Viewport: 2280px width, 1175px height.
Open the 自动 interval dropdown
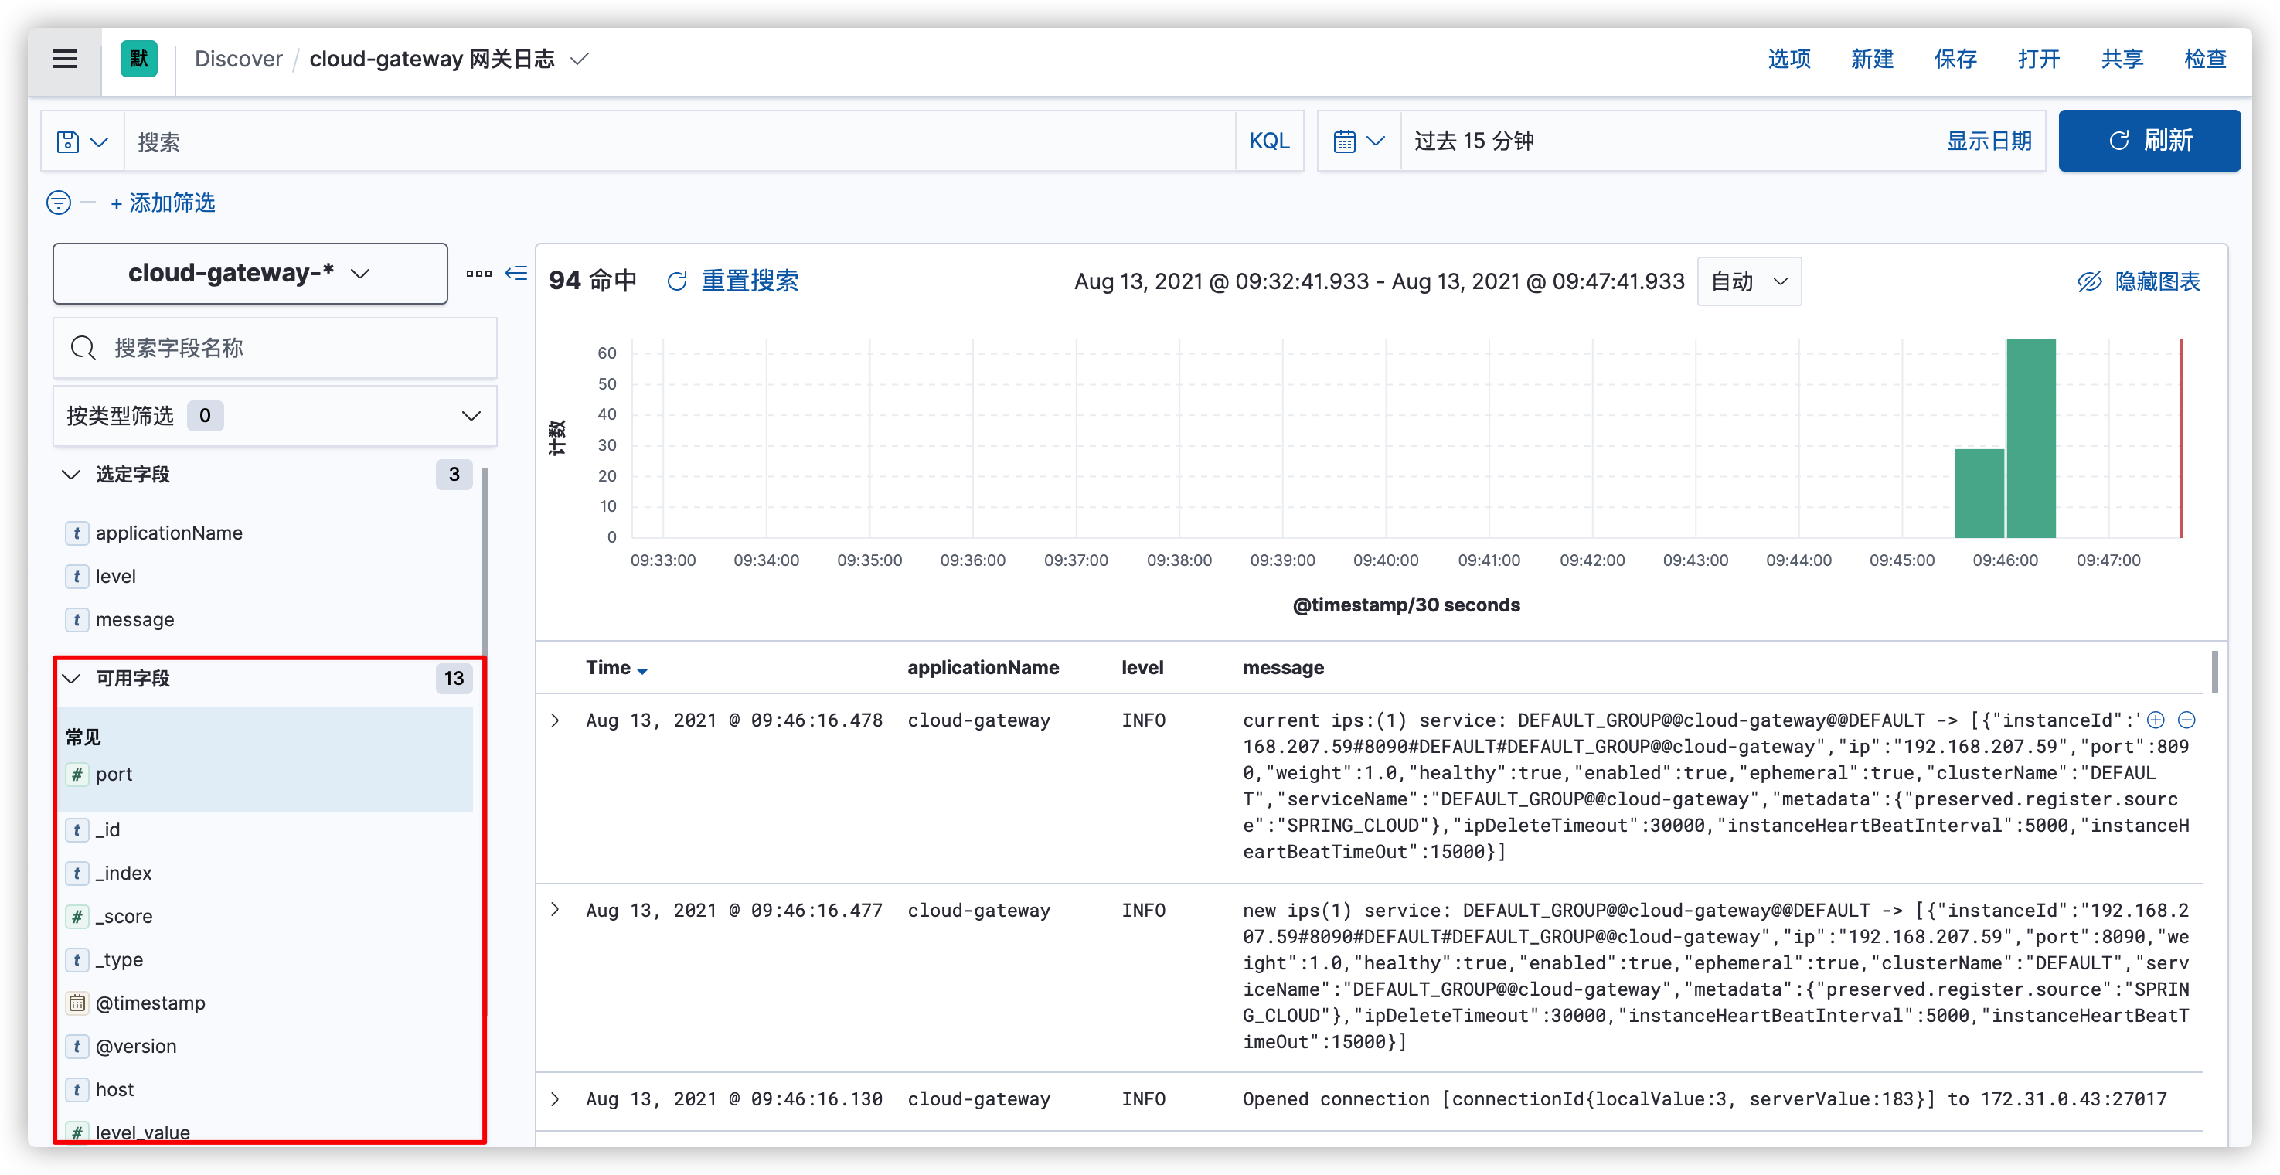click(x=1749, y=281)
